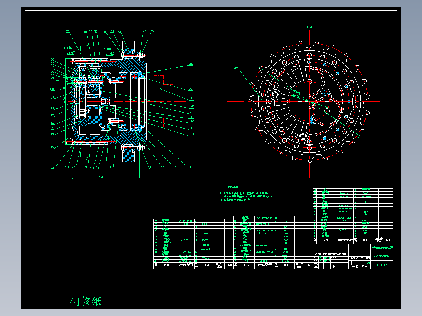
Task: Select part callout number 12
Action: [x=53, y=167]
